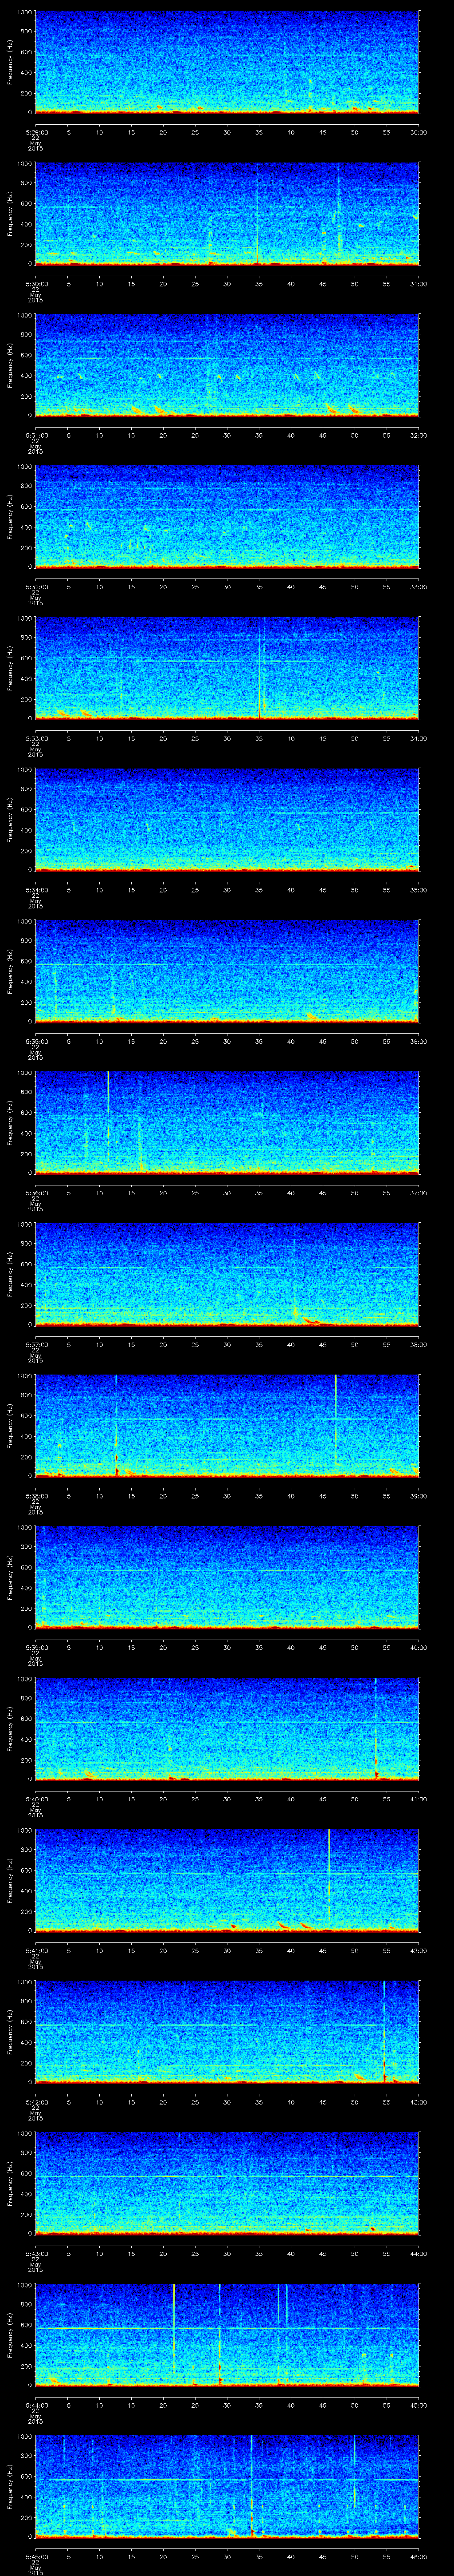Click the spectrogram panel starting at 5:32:00
454x2576 pixels.
point(227,516)
